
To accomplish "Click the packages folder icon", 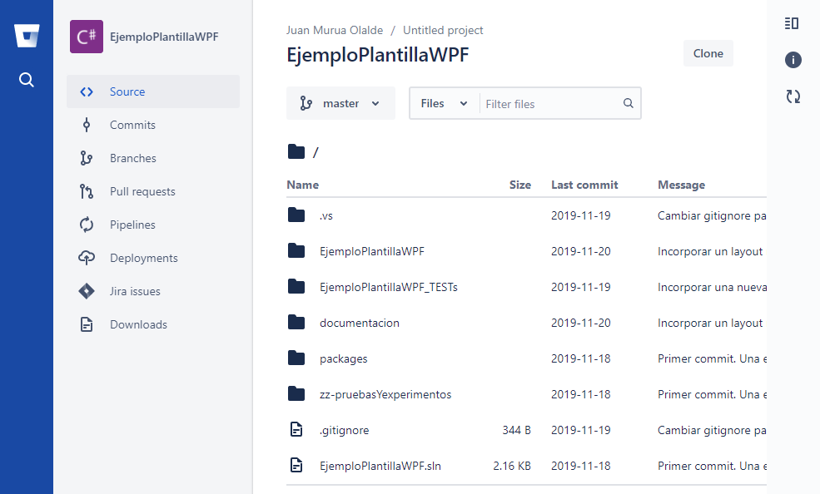I will coord(296,358).
